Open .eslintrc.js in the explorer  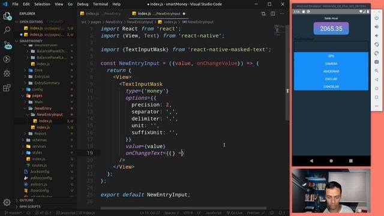coord(38,184)
